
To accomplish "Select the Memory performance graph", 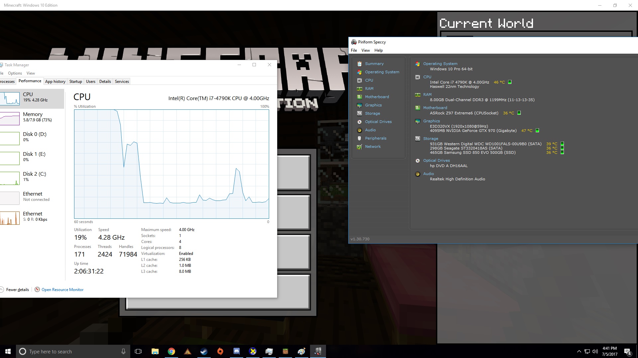I will (32, 117).
